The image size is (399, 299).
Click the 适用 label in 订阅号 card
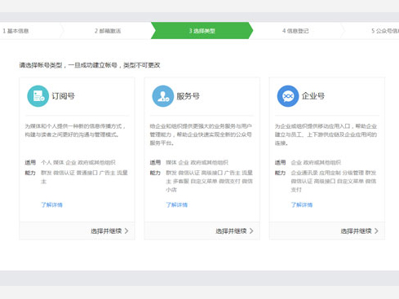[30, 162]
